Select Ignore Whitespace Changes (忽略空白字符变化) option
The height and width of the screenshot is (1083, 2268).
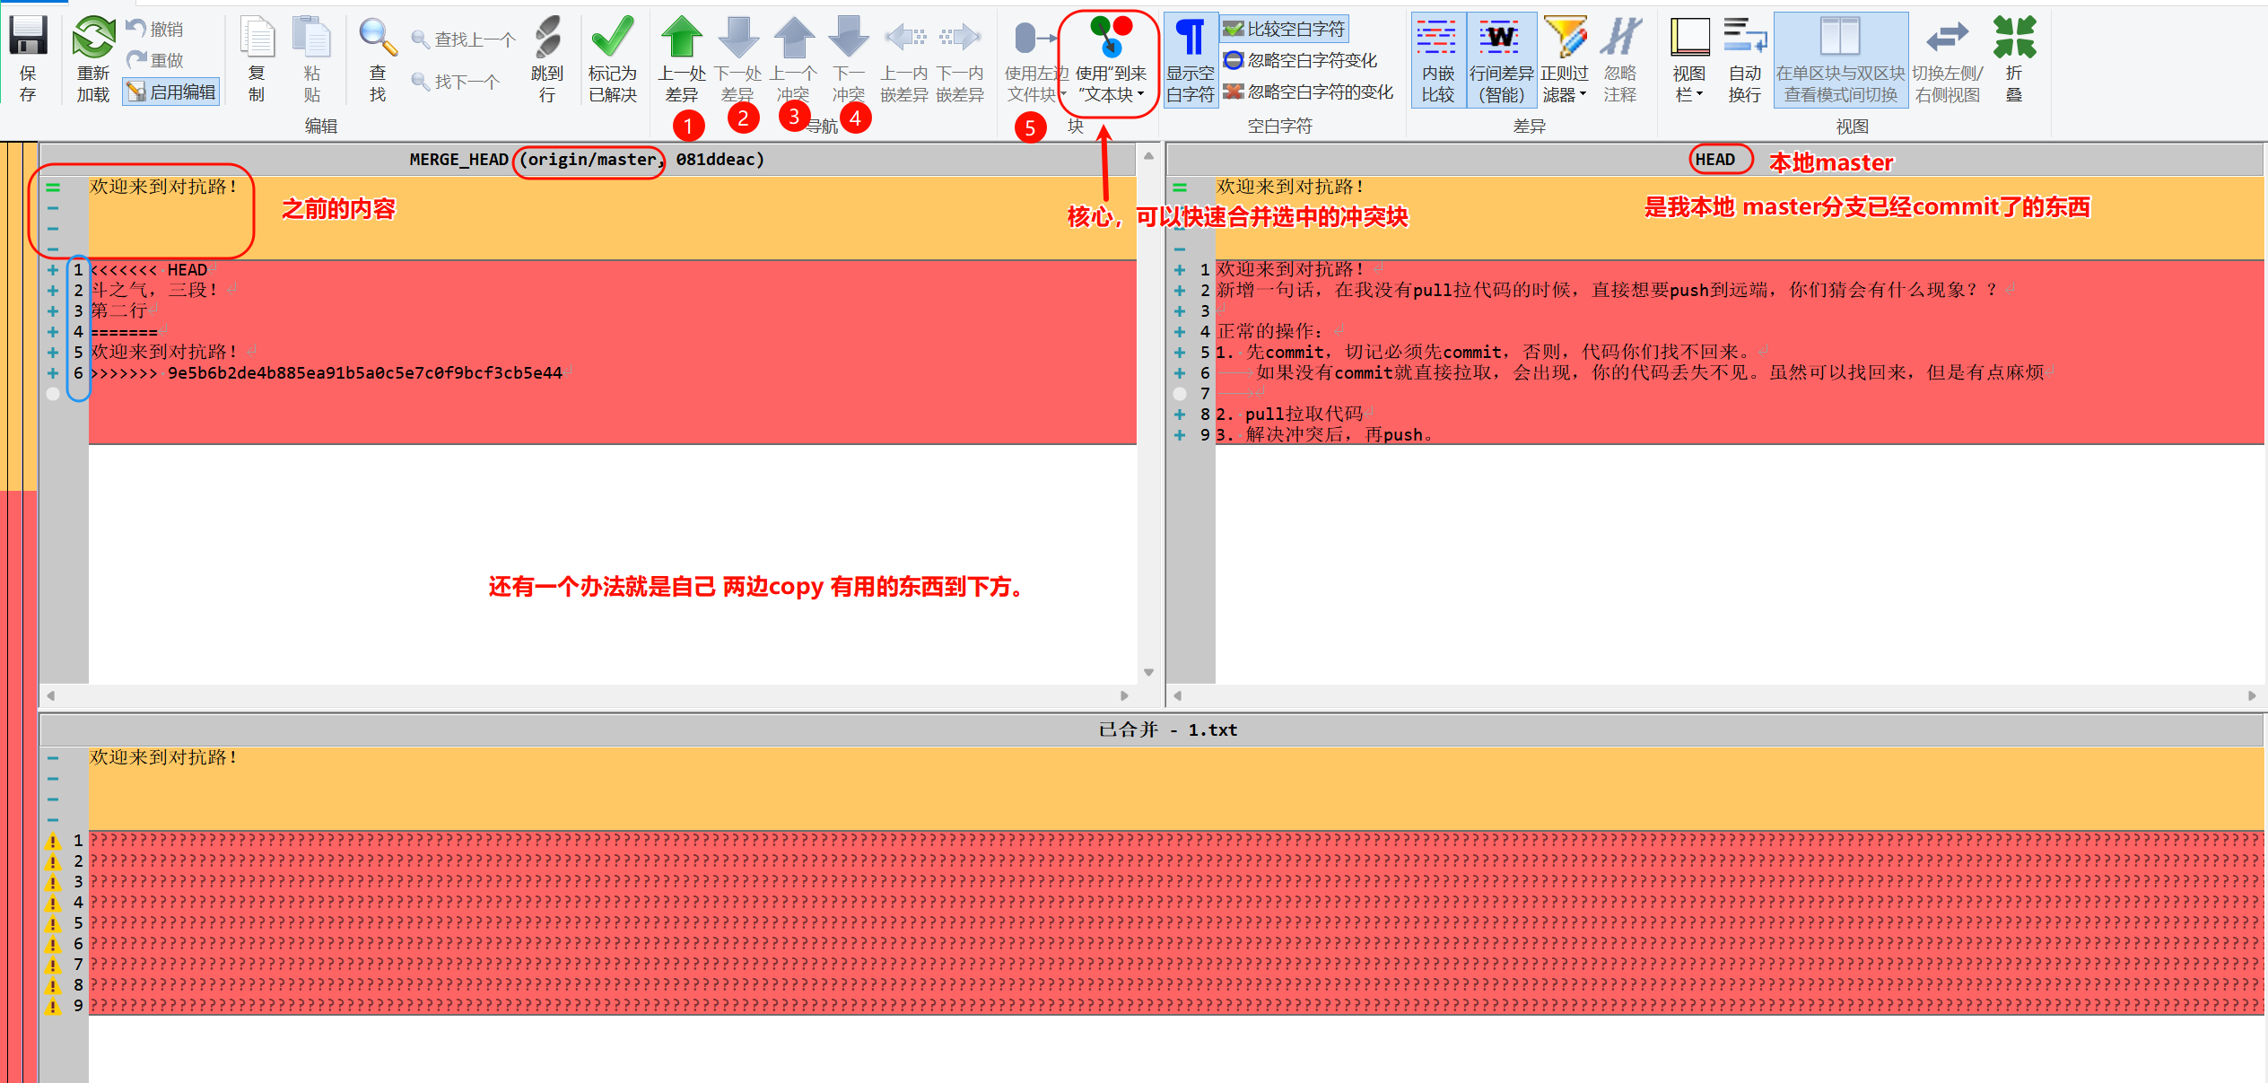pyautogui.click(x=1300, y=60)
